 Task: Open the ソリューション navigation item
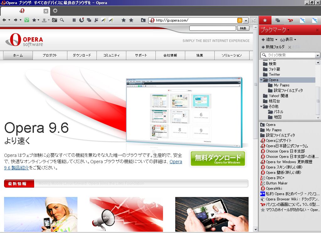[x=232, y=55]
